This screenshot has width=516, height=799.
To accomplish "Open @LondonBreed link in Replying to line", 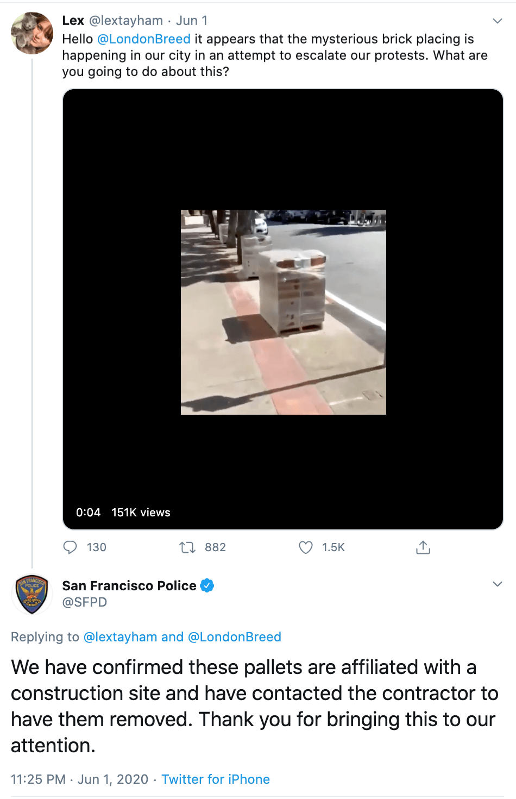I will (x=235, y=636).
